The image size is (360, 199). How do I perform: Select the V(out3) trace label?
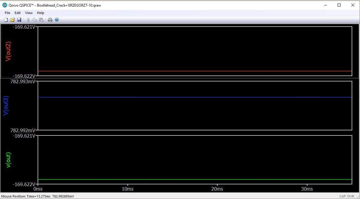coord(6,106)
